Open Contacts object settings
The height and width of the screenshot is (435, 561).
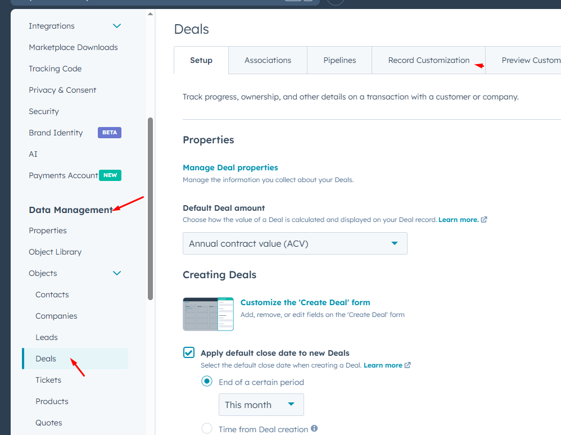[x=52, y=294]
